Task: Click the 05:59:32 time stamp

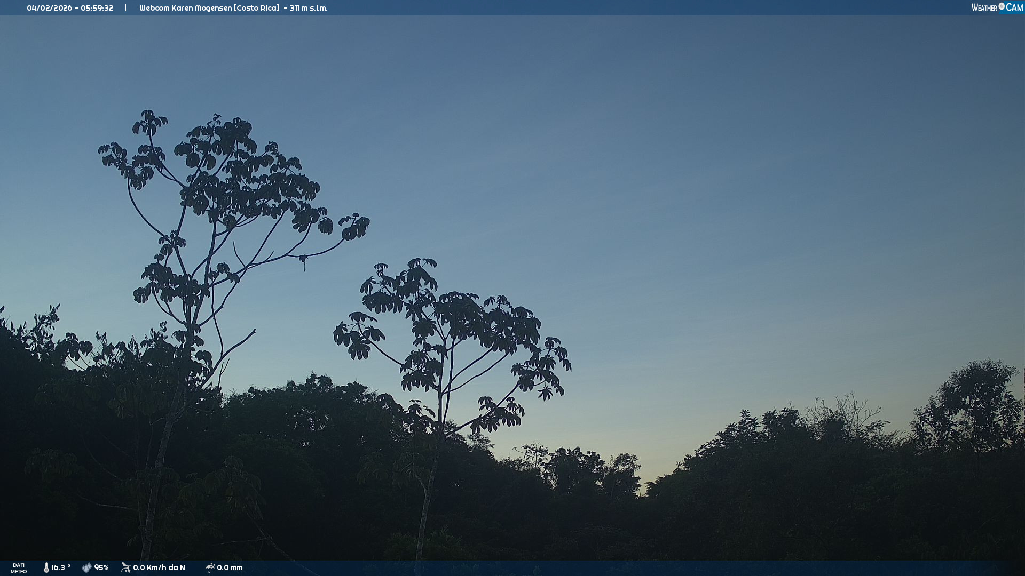Action: [x=97, y=8]
